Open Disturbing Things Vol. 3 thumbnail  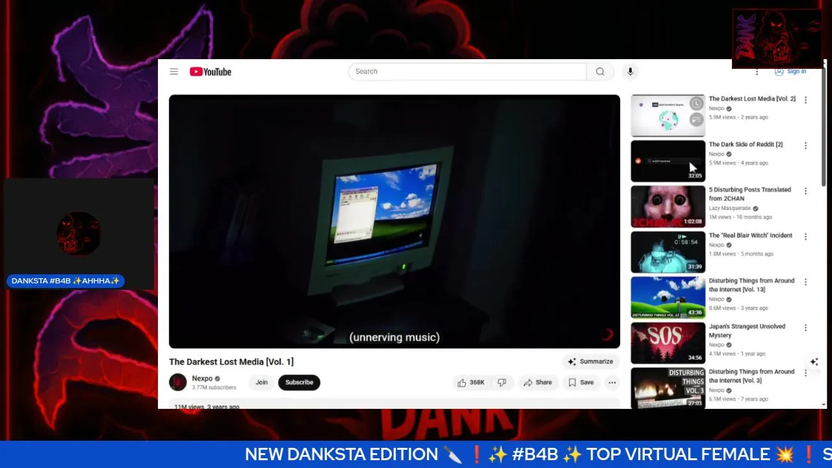pos(668,388)
